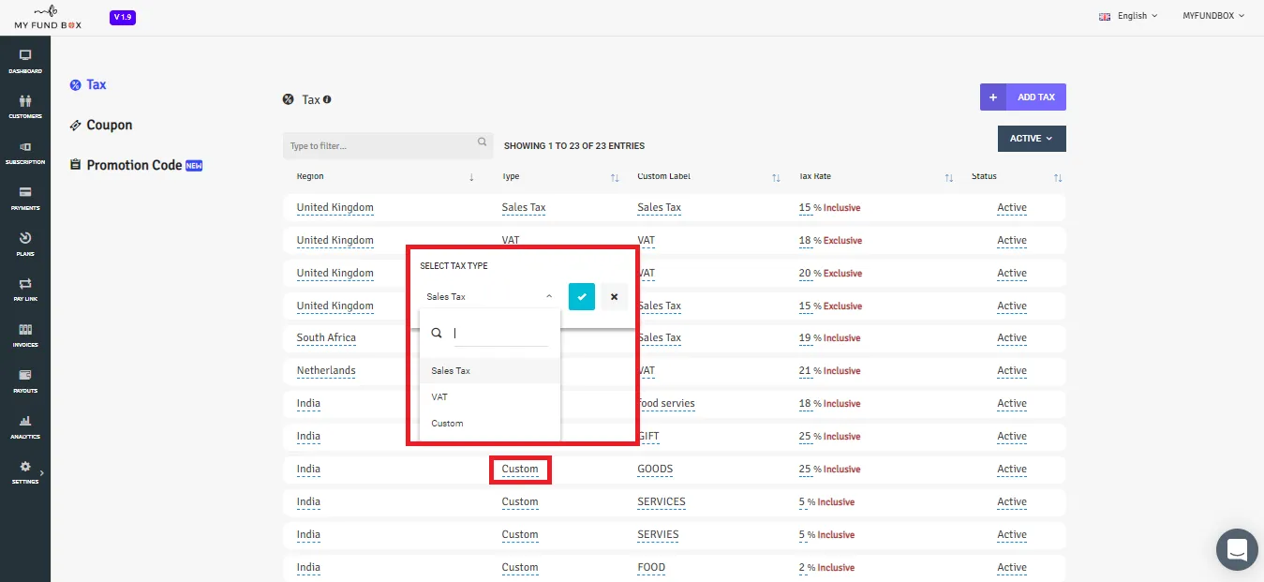Click the search magnifier in filter box

483,142
